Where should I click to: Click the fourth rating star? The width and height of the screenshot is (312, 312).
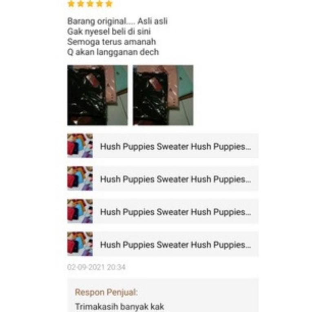tap(100, 4)
